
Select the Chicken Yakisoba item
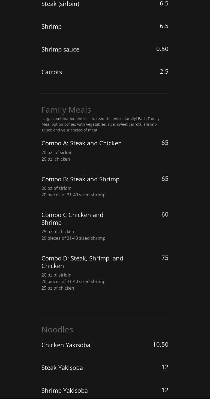[66, 345]
